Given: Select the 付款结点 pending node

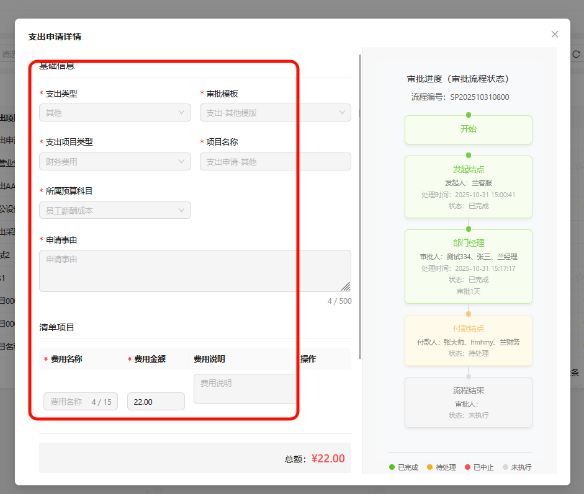Looking at the screenshot, I should [x=469, y=340].
